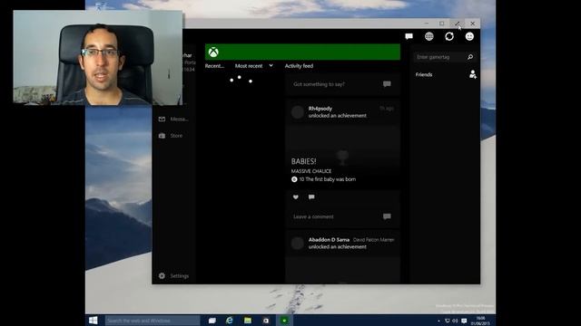Open Rh4psody's profile name link
Image resolution: width=581 pixels, height=326 pixels.
(x=320, y=109)
